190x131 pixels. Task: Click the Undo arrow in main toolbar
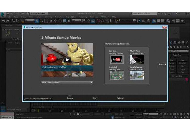3,21
